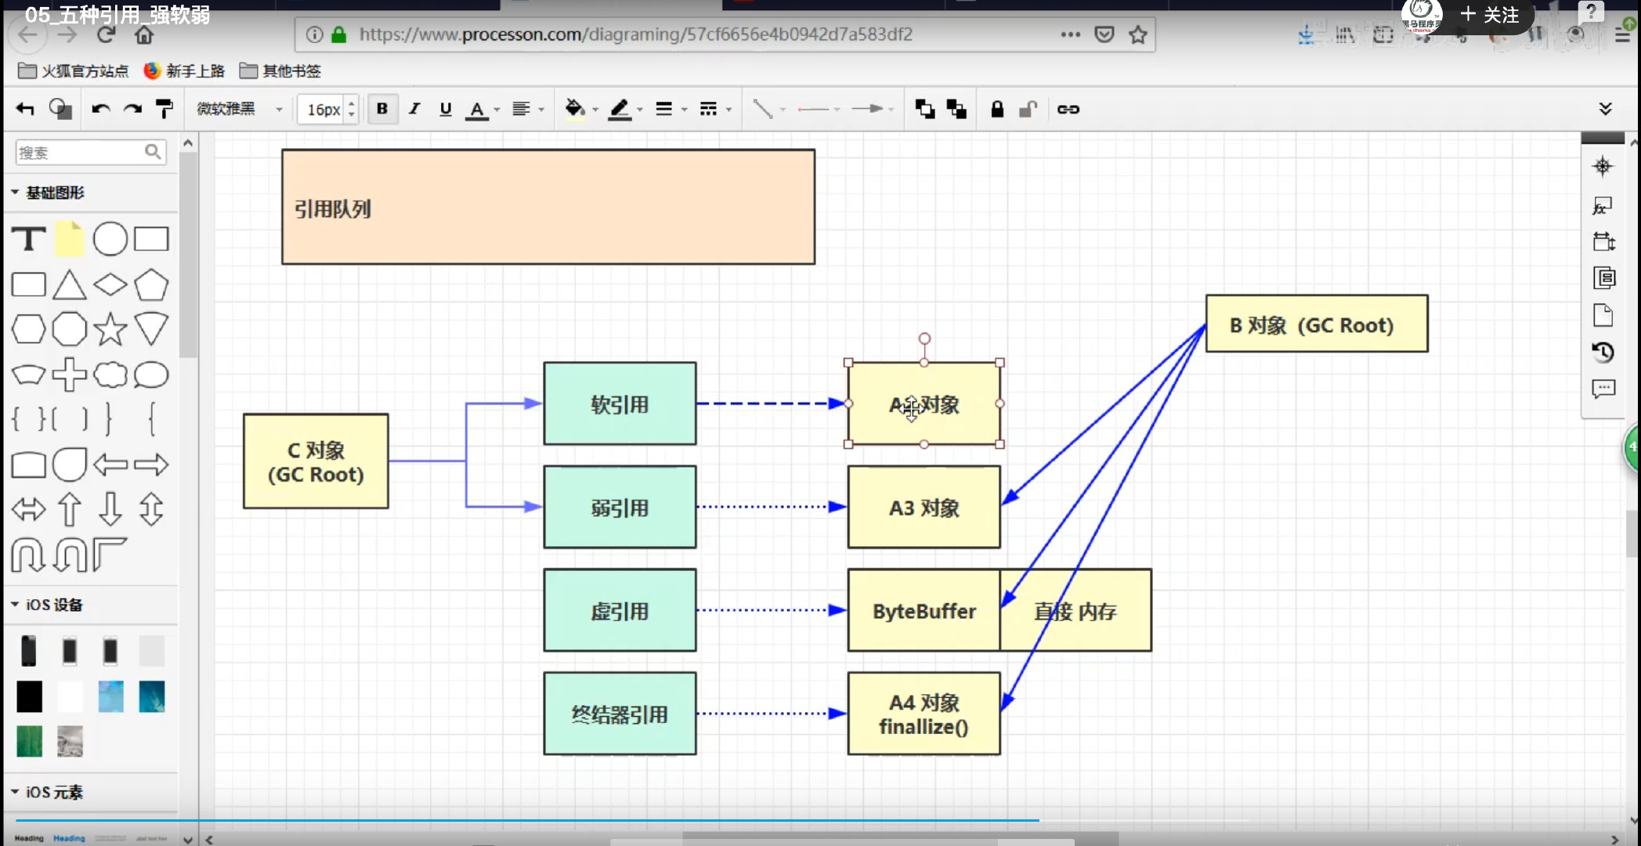Click the 关注 follow button
Image resolution: width=1641 pixels, height=846 pixels.
pos(1489,15)
